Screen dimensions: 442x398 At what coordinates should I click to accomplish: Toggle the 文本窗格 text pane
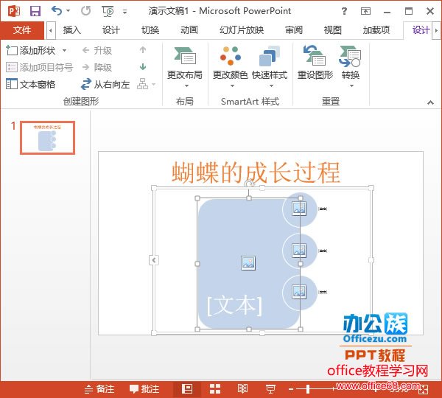coord(30,84)
